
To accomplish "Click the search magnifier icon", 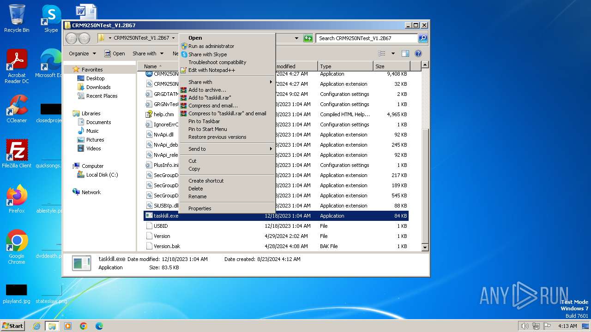I will [422, 38].
